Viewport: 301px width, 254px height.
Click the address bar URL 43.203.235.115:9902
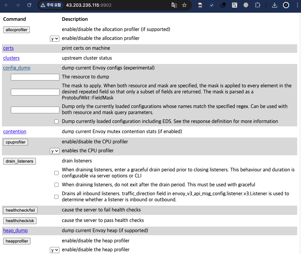[x=89, y=5]
